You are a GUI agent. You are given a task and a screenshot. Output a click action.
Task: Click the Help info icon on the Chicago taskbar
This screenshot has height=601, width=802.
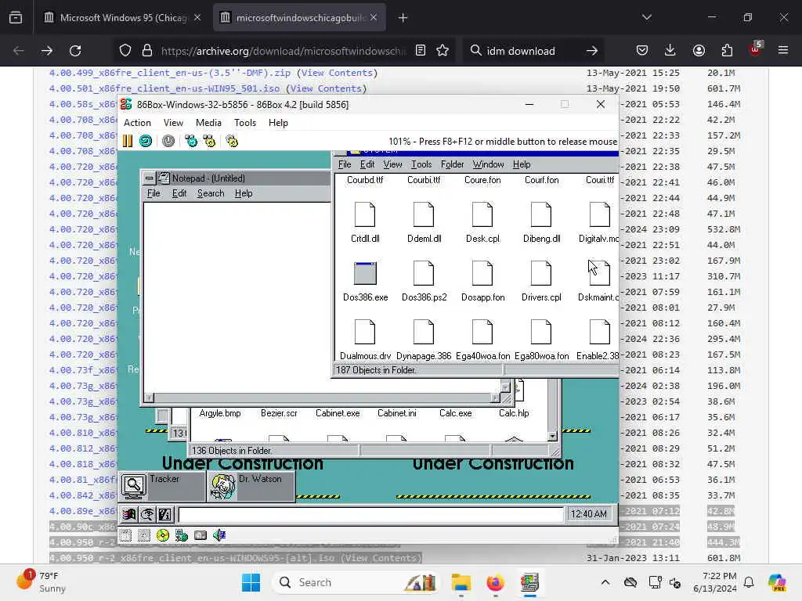(x=165, y=514)
